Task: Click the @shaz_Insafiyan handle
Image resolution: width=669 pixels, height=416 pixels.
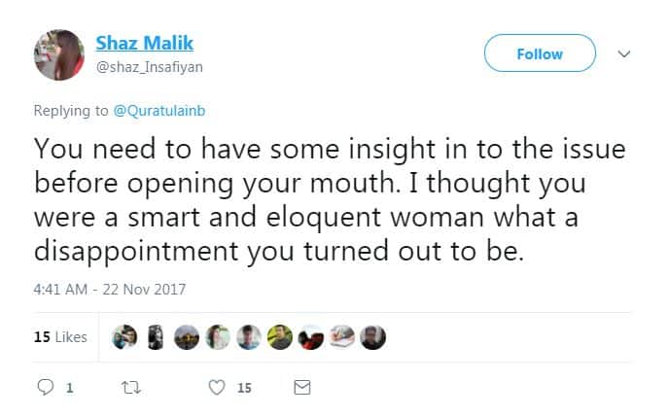Action: 149,65
